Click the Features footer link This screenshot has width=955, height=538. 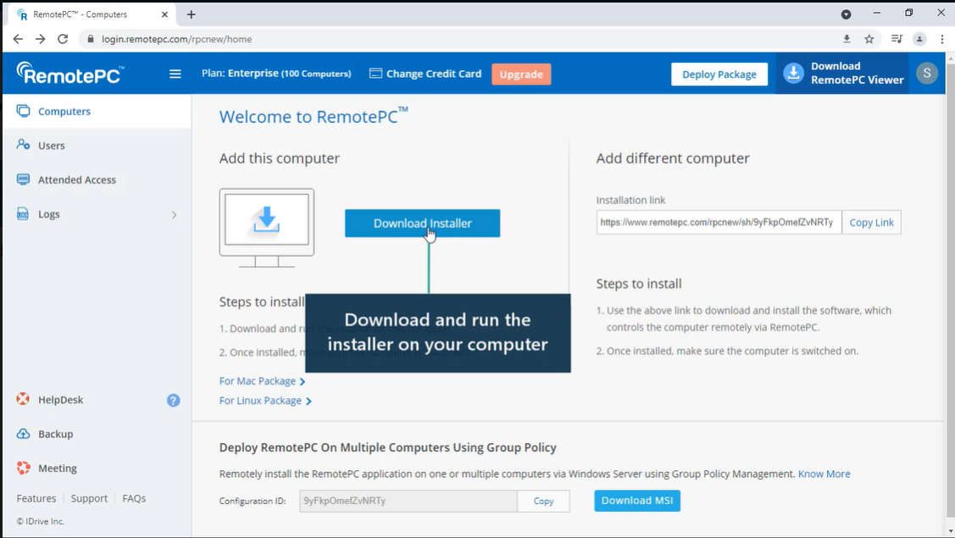coord(36,498)
